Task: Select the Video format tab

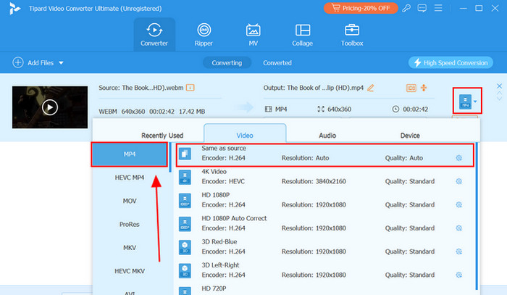Action: (x=245, y=133)
